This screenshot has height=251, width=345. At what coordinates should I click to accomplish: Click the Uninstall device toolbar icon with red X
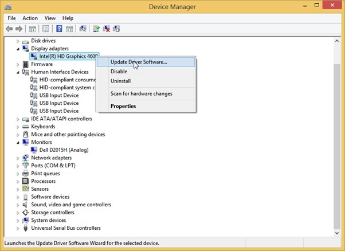click(106, 29)
